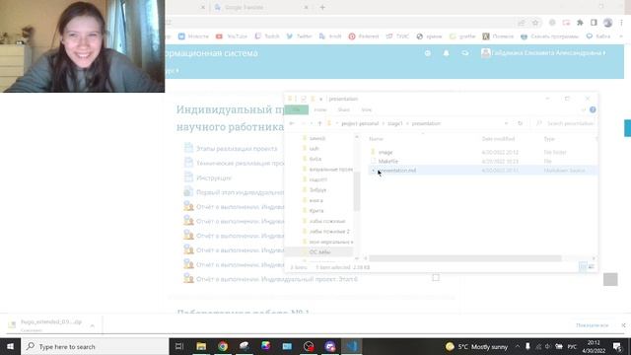Open the Новости bookmark
Viewport: 631px width, 355px height.
click(193, 36)
